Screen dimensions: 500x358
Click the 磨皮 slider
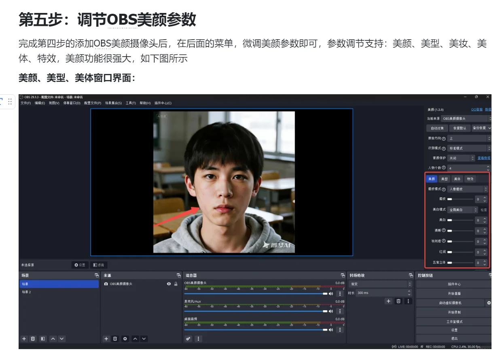click(x=460, y=199)
